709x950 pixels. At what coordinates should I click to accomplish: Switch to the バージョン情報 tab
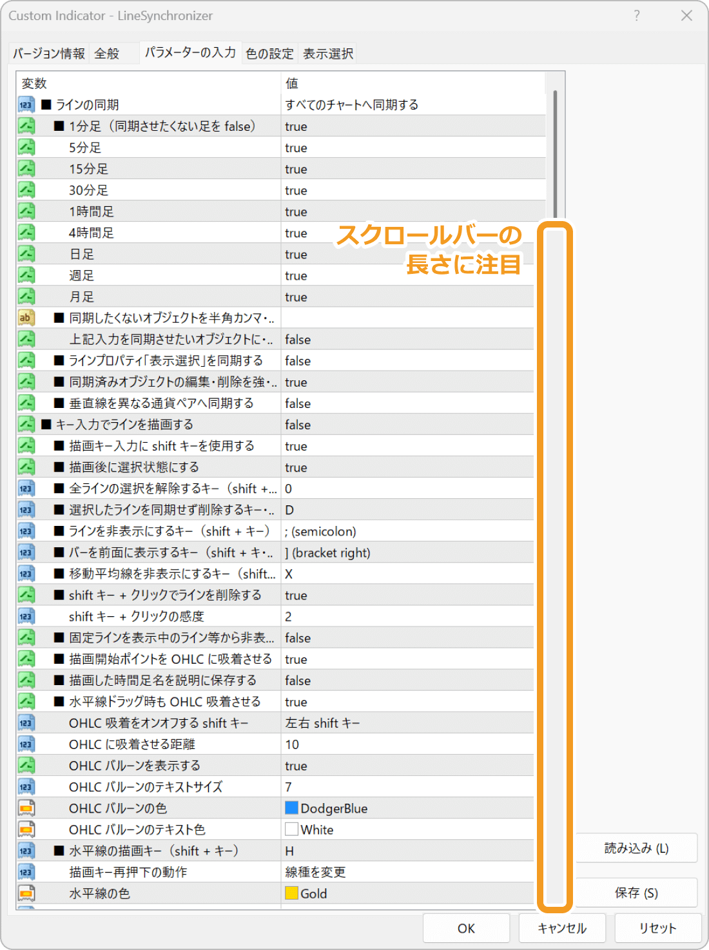[49, 53]
